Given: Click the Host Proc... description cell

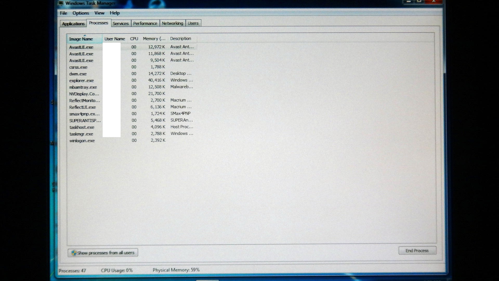Looking at the screenshot, I should [x=182, y=127].
